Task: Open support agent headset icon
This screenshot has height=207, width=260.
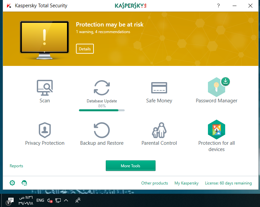Action: [x=24, y=183]
